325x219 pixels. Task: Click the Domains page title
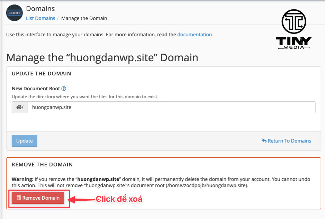[40, 9]
